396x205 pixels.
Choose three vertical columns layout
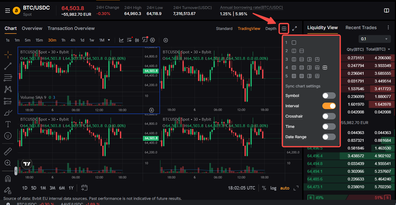point(294,59)
